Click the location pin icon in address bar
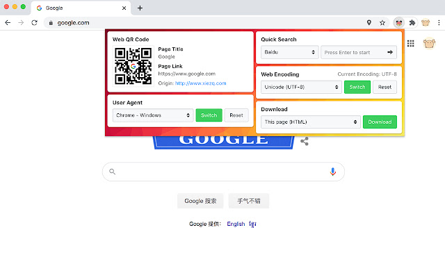Image resolution: width=445 pixels, height=278 pixels. coord(369,23)
